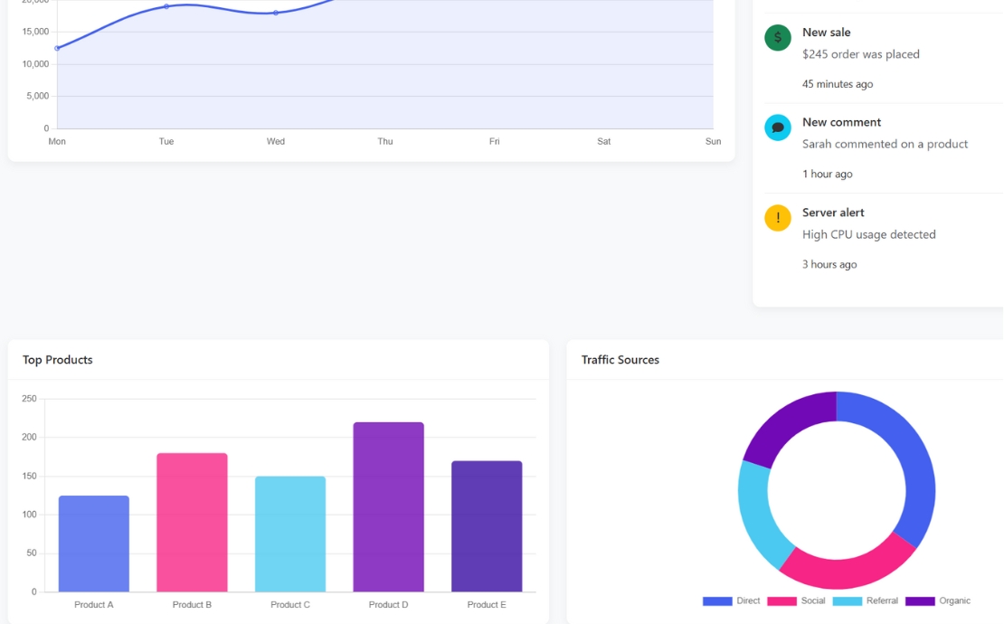Image resolution: width=1004 pixels, height=624 pixels.
Task: Click the blue comment bubble icon
Action: point(777,128)
